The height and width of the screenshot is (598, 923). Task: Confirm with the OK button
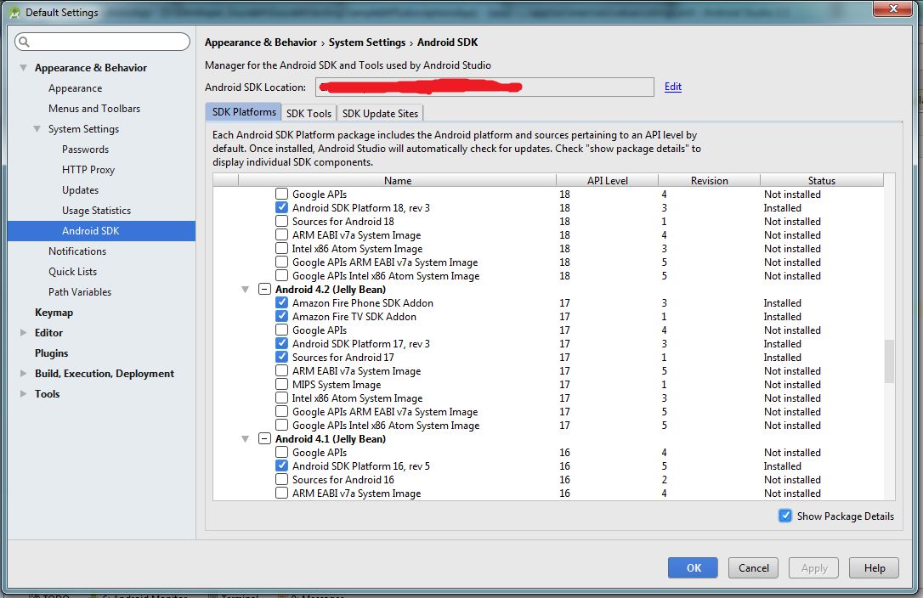[x=693, y=567]
